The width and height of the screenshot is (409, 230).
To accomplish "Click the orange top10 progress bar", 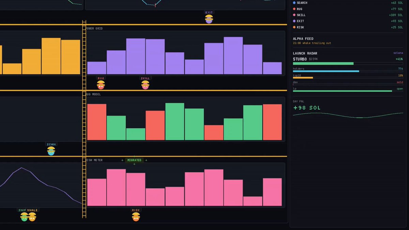I will tap(303, 78).
